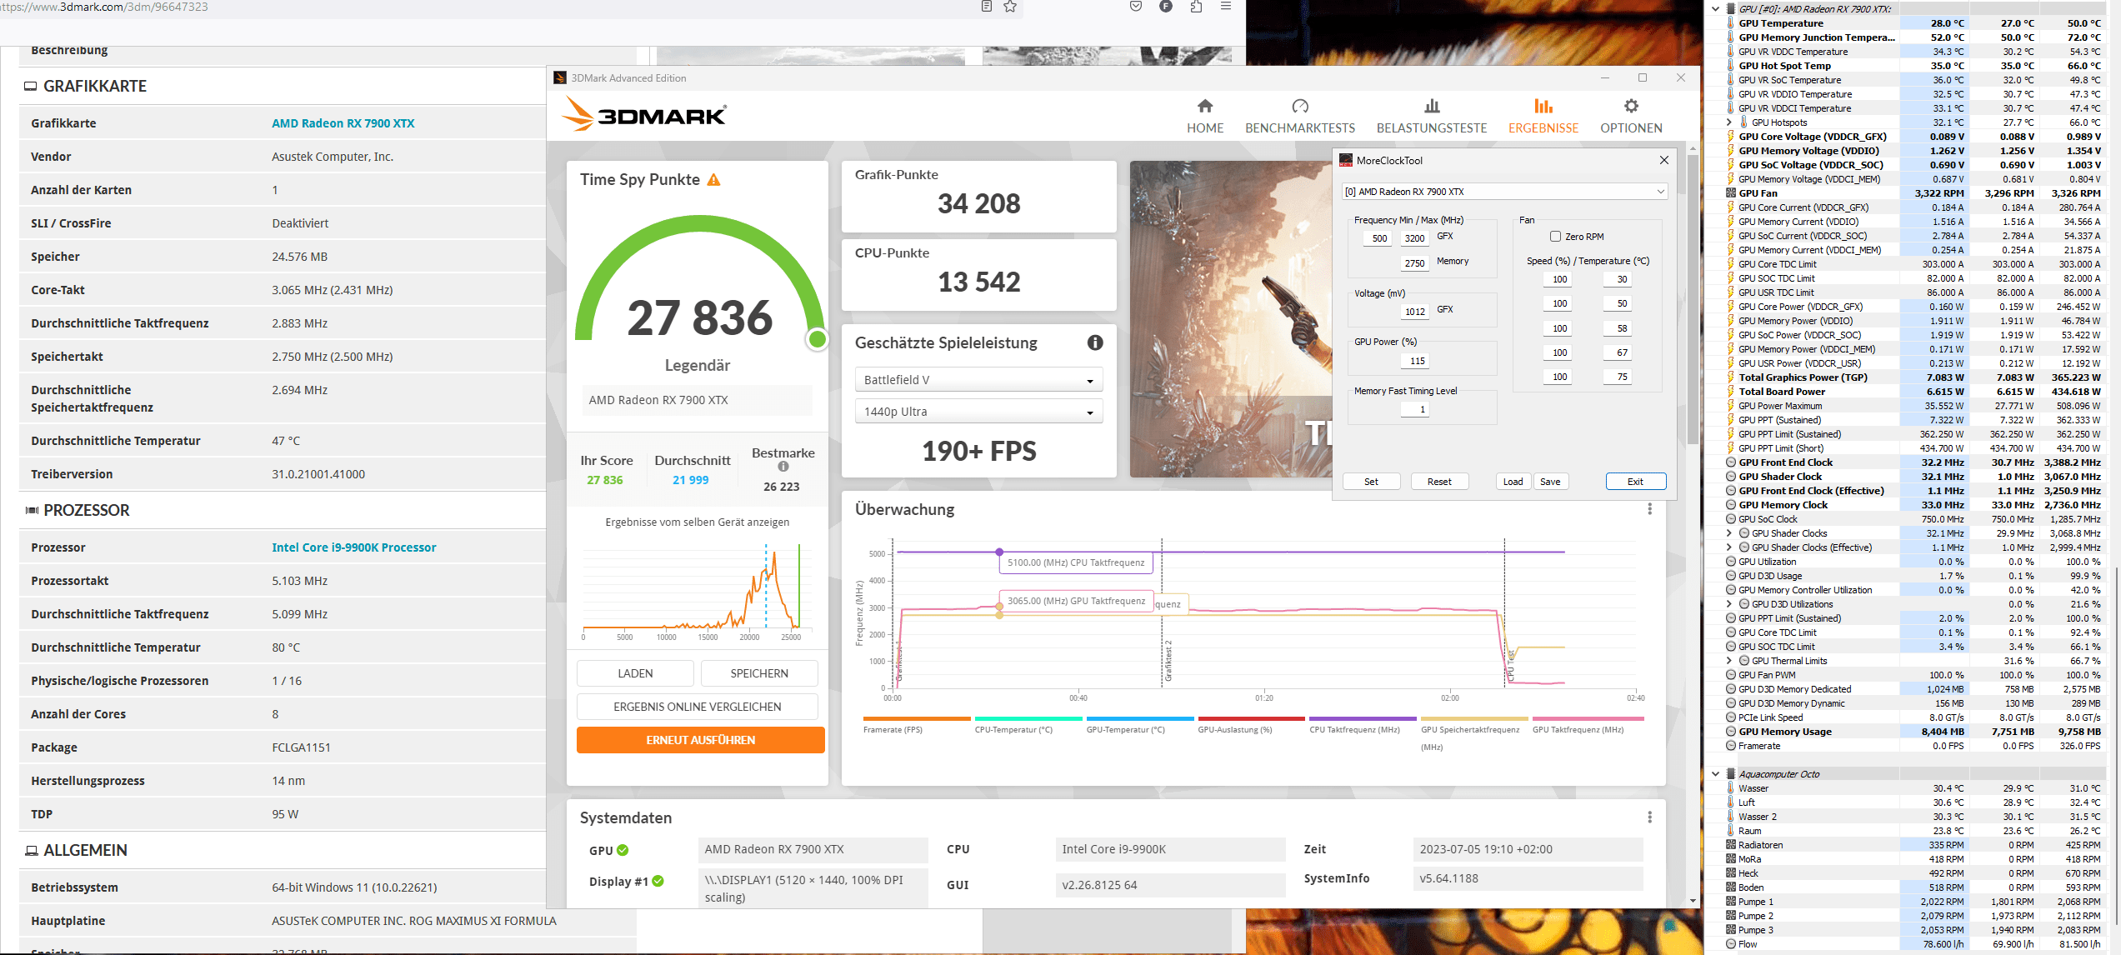Click the GPU Power percent field 115

(x=1414, y=361)
